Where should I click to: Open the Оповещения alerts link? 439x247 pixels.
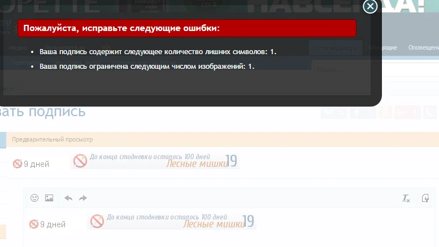[423, 47]
